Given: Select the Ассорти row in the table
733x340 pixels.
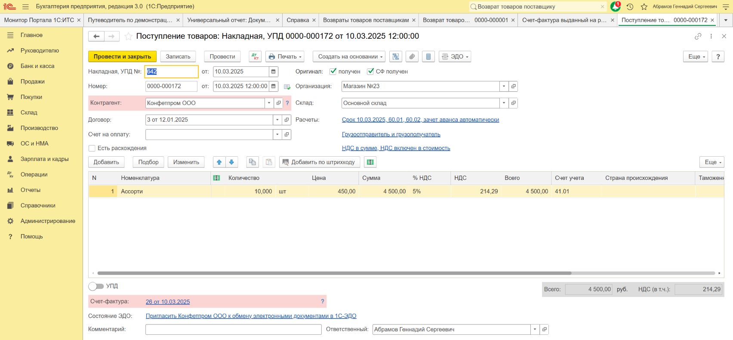Looking at the screenshot, I should [x=406, y=192].
